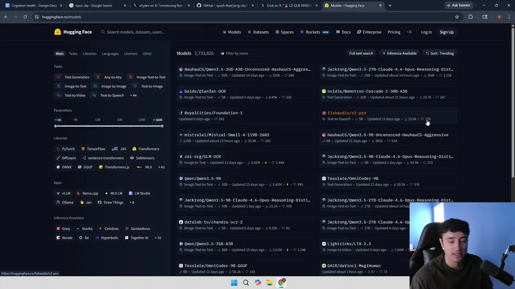This screenshot has width=515, height=289.
Task: Click the Log In link
Action: tap(426, 32)
